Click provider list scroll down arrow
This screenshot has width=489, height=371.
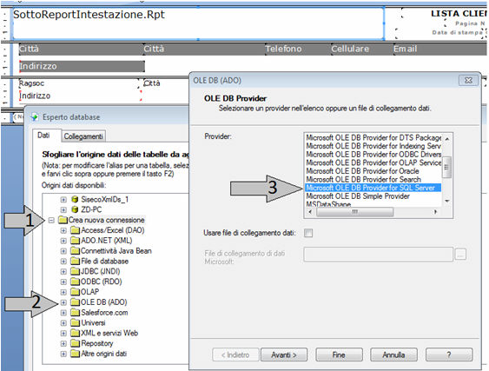click(x=447, y=201)
